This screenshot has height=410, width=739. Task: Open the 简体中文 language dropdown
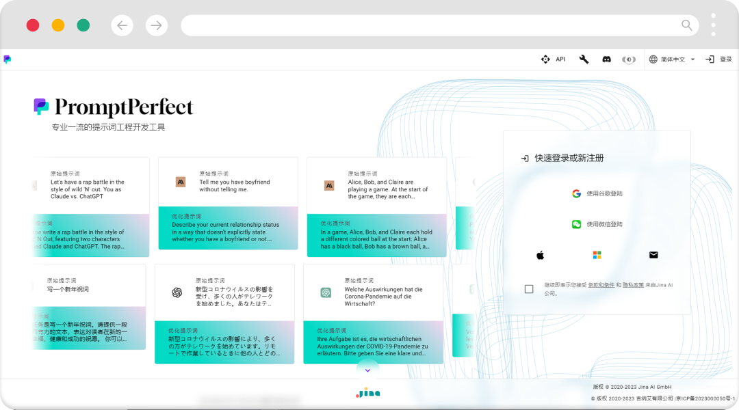pos(673,59)
